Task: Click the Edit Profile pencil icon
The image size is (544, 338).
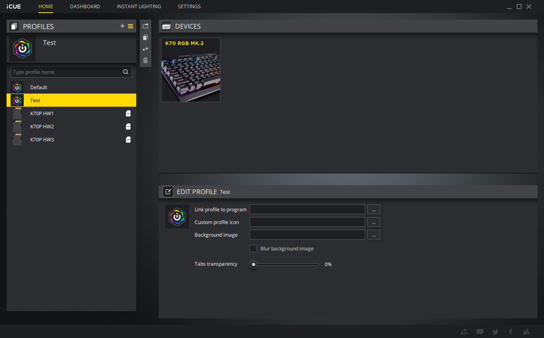Action: (x=168, y=192)
